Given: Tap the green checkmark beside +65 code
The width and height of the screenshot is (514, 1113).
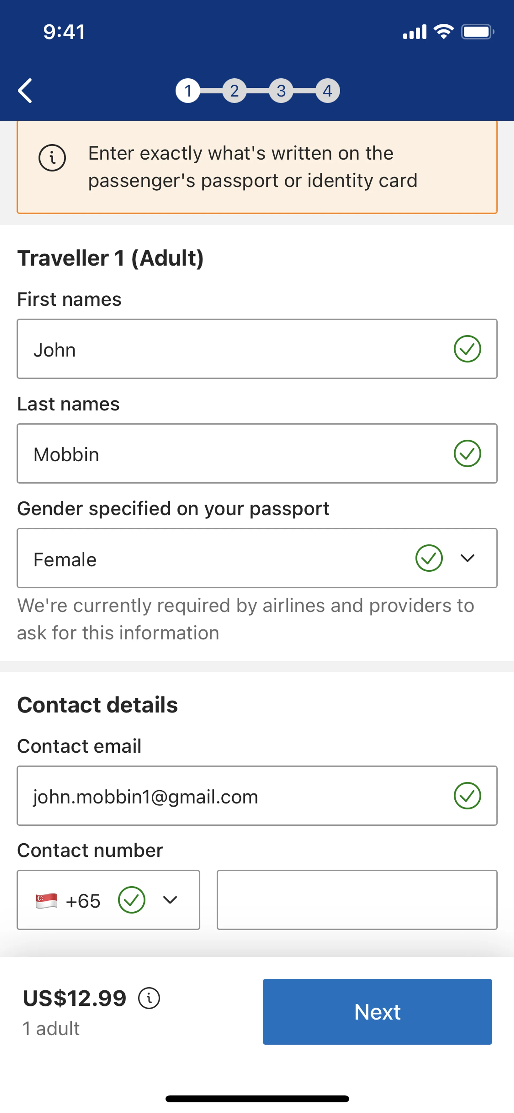Looking at the screenshot, I should (x=131, y=900).
